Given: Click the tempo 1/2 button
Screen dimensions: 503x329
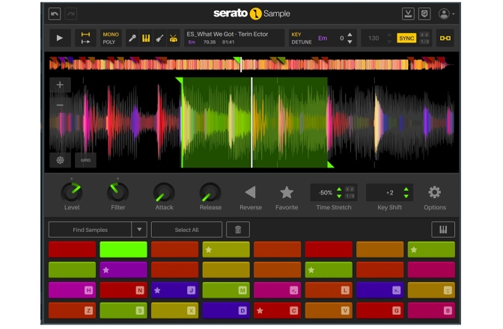Looking at the screenshot, I should pos(424,42).
